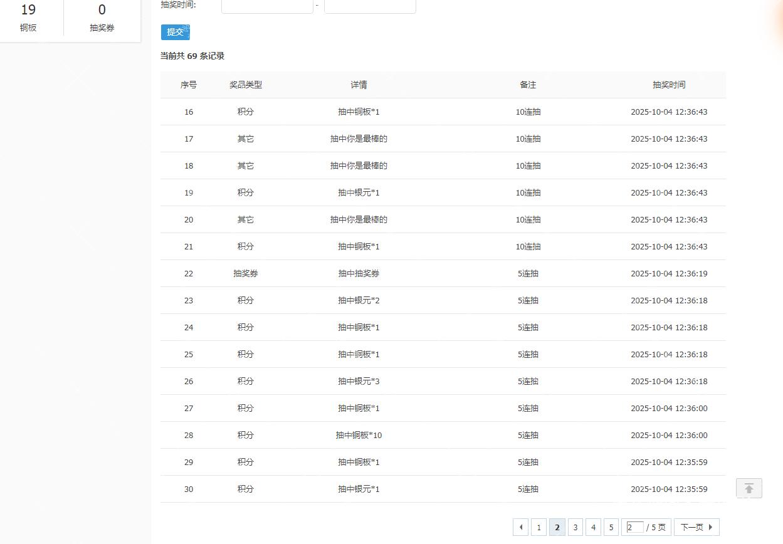Click the 铜板 balance showing 19
Screen dimensions: 783x544
[x=28, y=18]
